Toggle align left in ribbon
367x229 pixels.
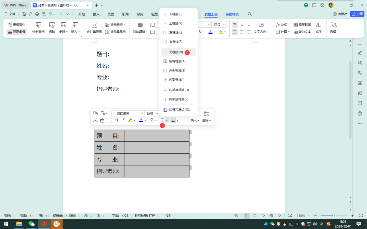pos(235,32)
